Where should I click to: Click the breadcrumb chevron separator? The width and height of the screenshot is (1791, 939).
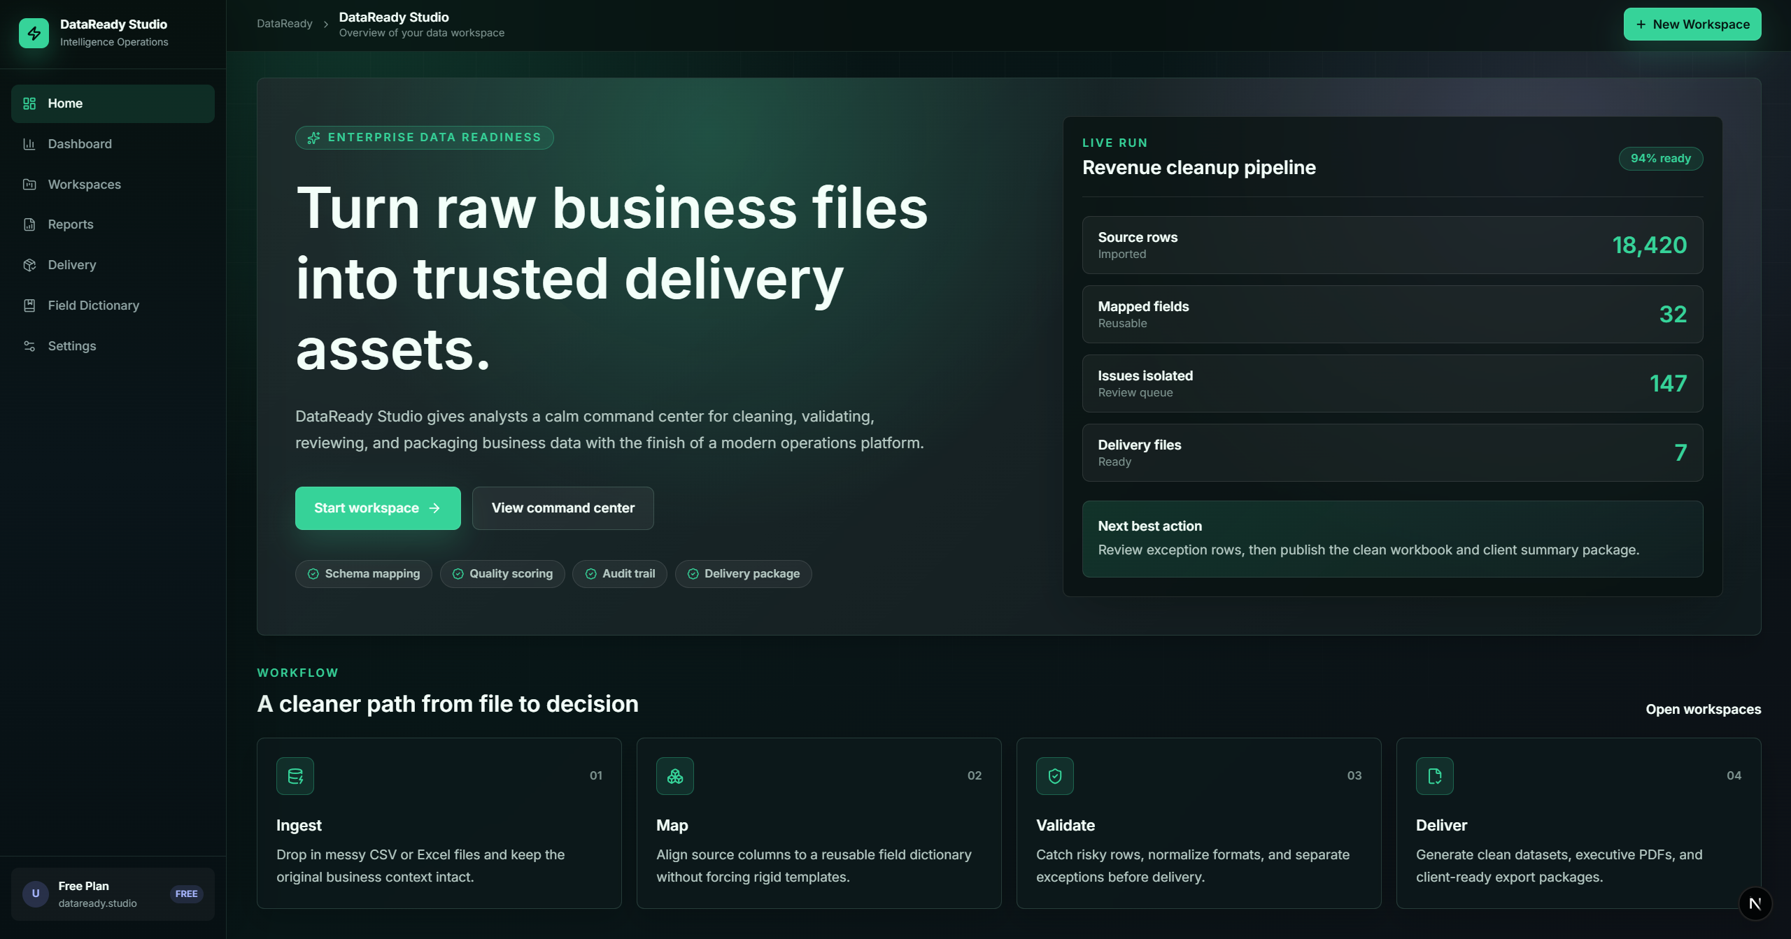click(x=326, y=24)
